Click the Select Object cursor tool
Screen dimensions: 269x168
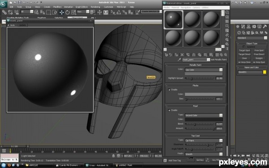(37, 12)
